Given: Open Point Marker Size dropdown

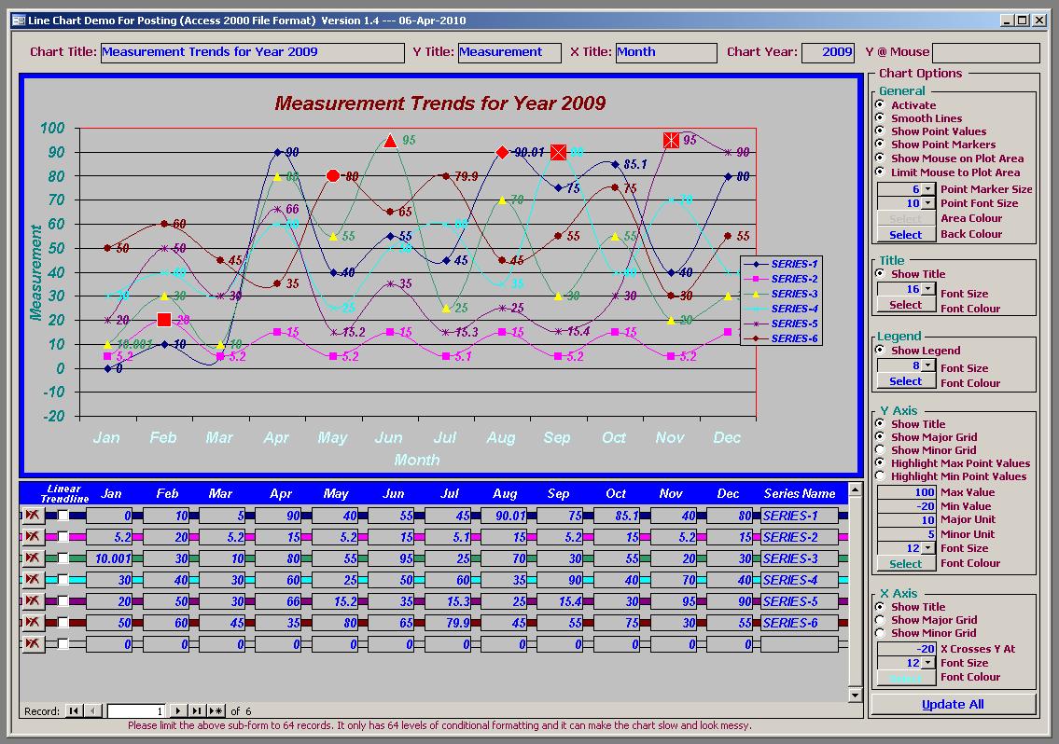Looking at the screenshot, I should click(928, 189).
